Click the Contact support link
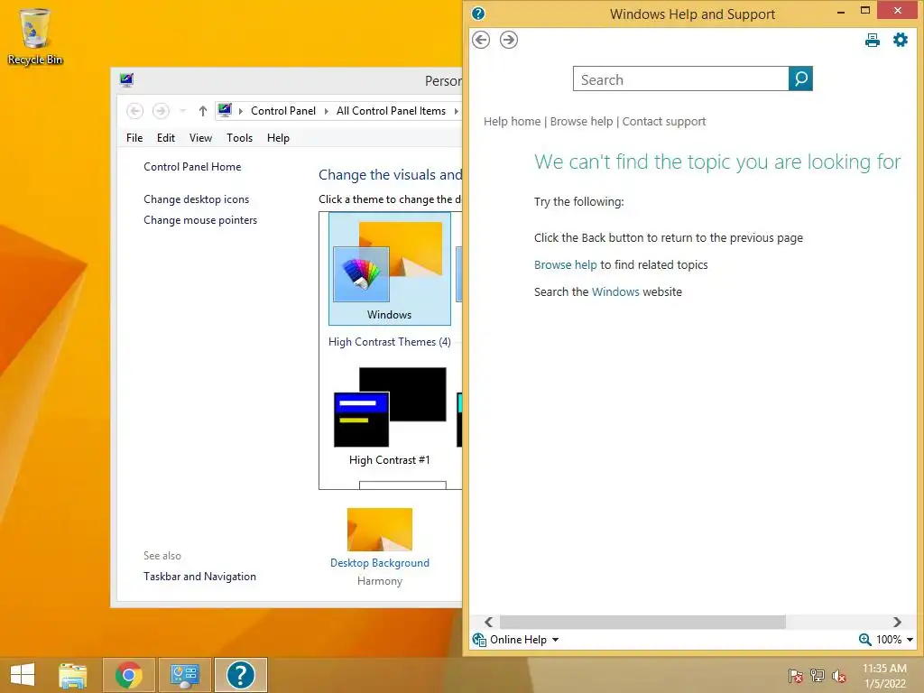The width and height of the screenshot is (924, 693). click(x=663, y=122)
